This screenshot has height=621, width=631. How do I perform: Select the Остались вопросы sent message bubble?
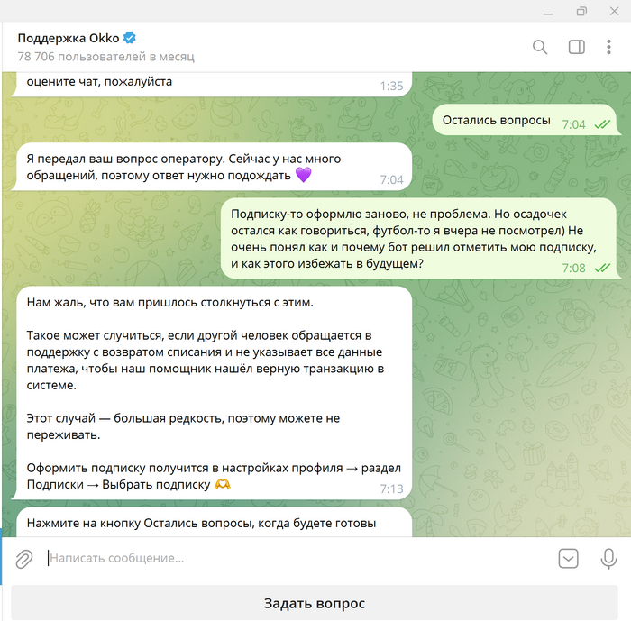click(525, 120)
